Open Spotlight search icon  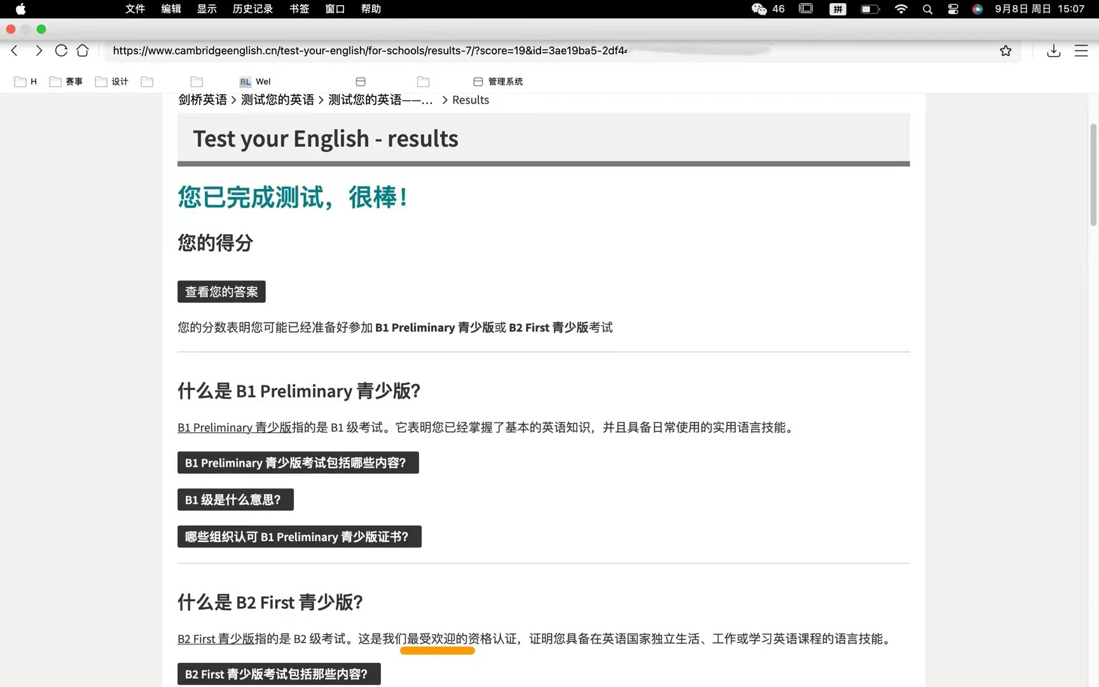click(928, 9)
